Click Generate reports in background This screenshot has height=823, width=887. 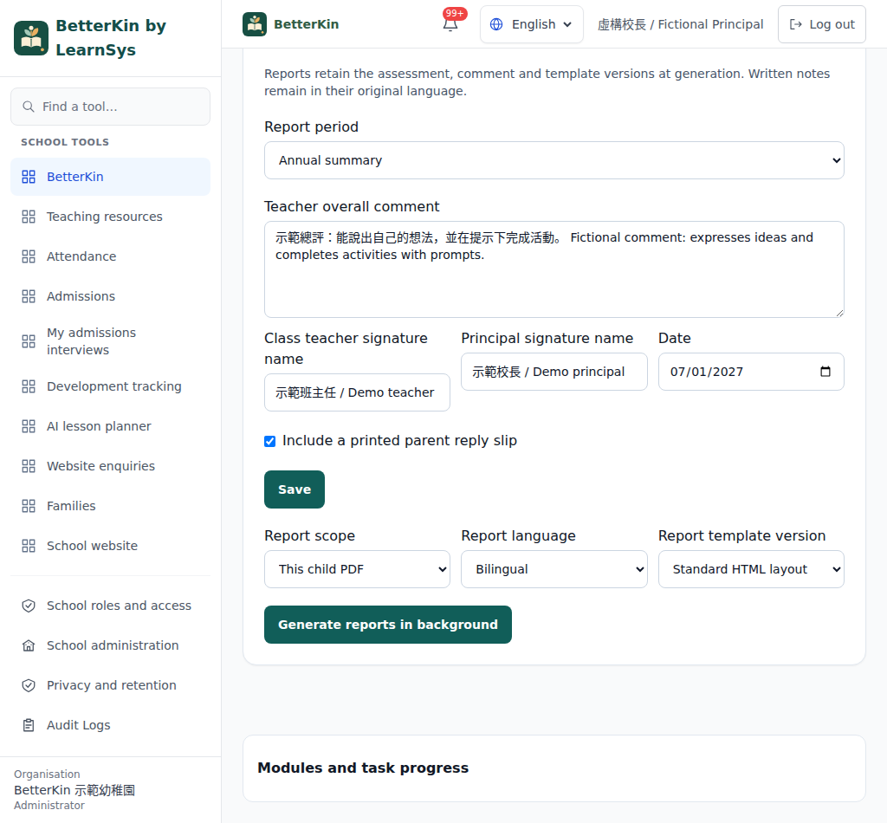tap(387, 625)
